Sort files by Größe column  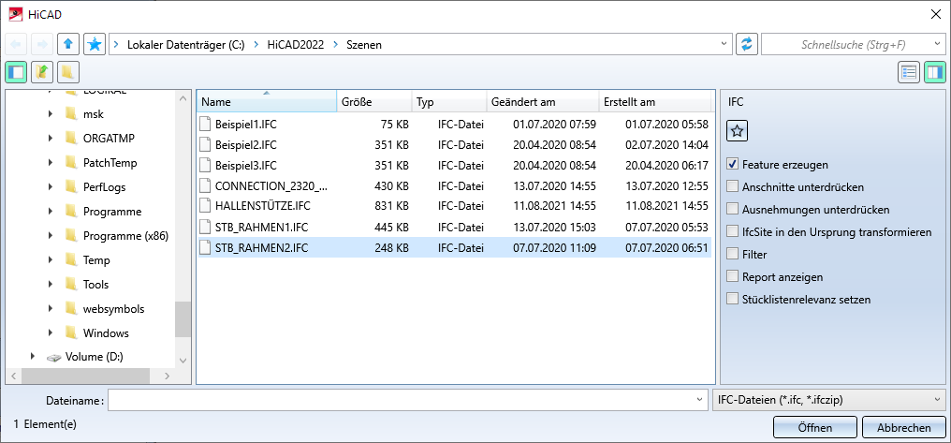pyautogui.click(x=374, y=102)
